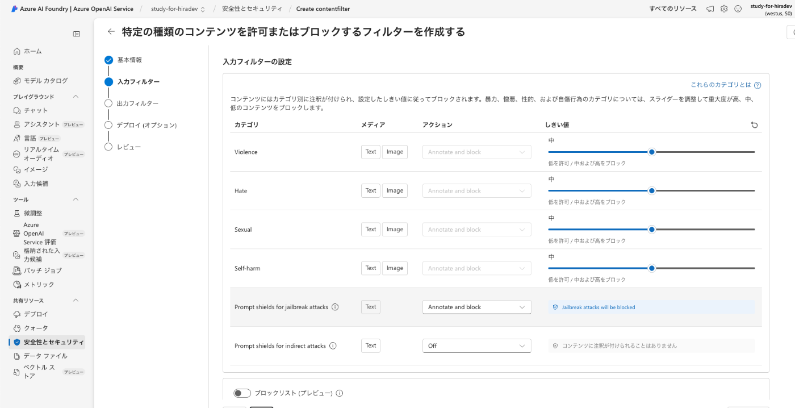Toggle Text media for Hate
Viewport: 795px width, 408px height.
pyautogui.click(x=371, y=190)
